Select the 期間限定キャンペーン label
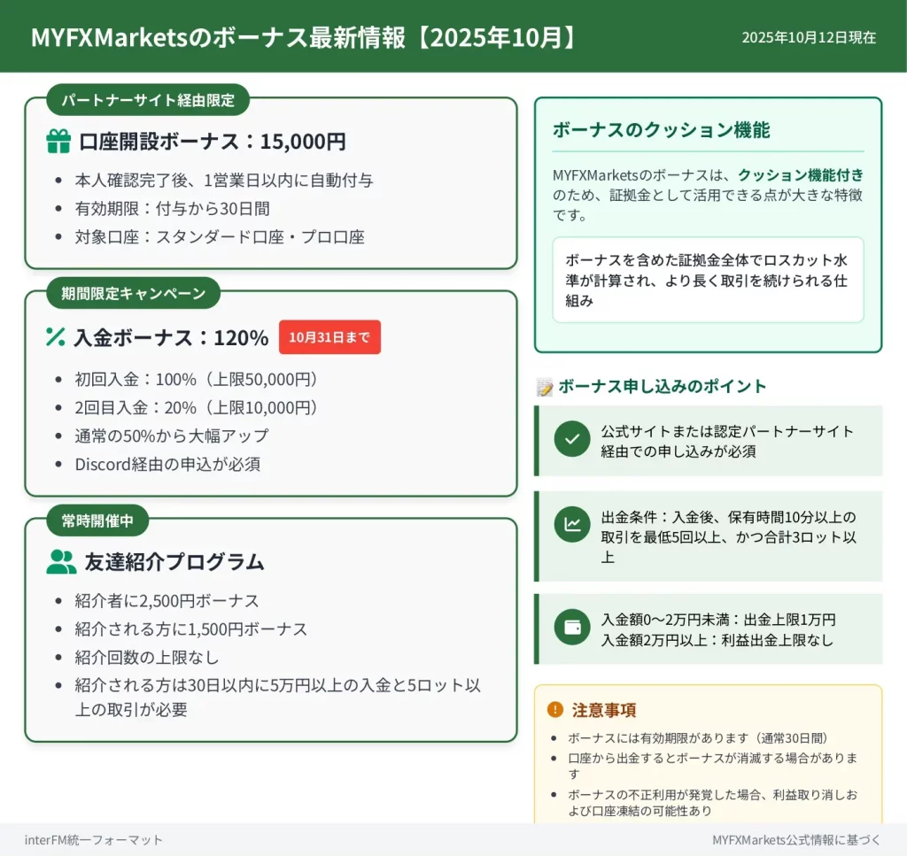The image size is (907, 856). click(x=134, y=293)
